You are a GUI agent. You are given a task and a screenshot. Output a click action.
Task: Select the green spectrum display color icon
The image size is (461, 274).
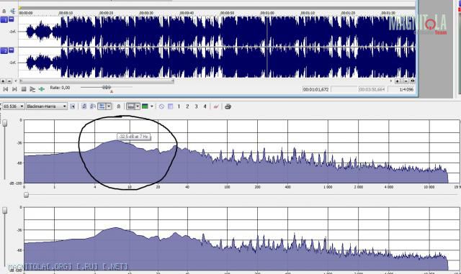145,106
